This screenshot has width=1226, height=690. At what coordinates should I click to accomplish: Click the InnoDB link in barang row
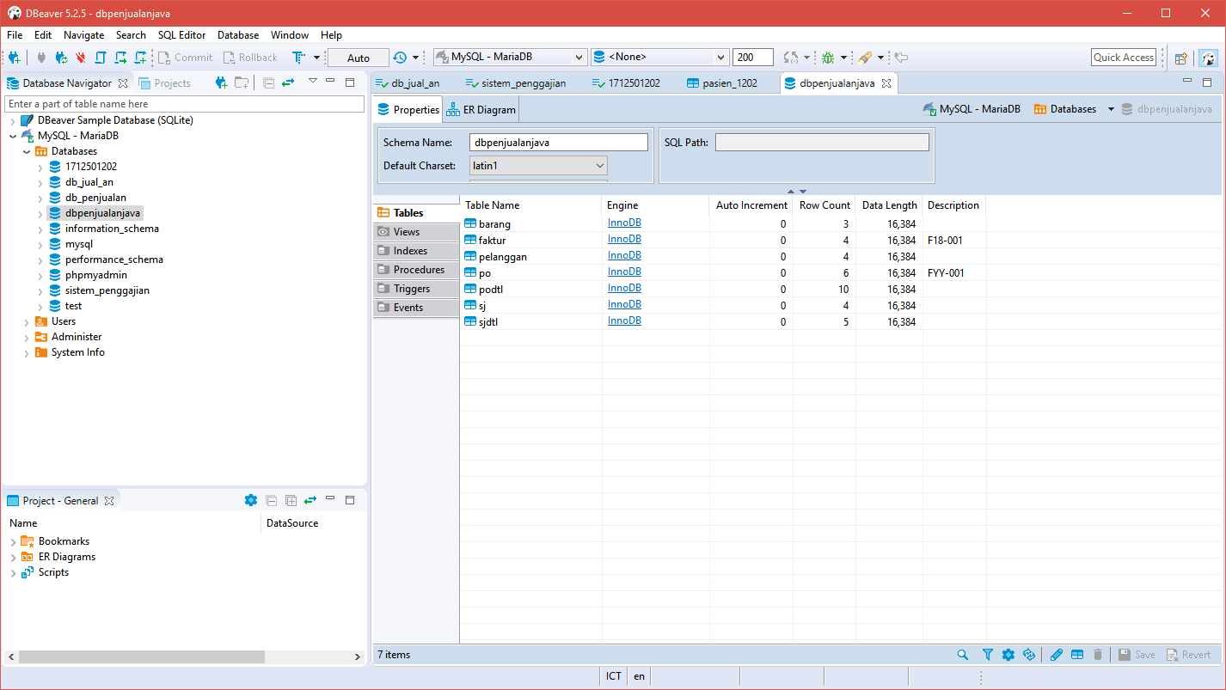624,223
